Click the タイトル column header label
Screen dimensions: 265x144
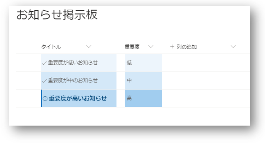(51, 47)
